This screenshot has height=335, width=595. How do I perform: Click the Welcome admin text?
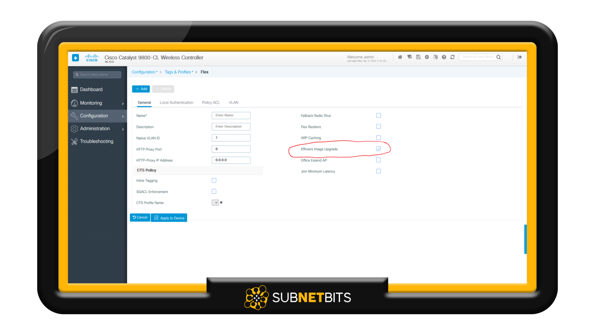360,57
